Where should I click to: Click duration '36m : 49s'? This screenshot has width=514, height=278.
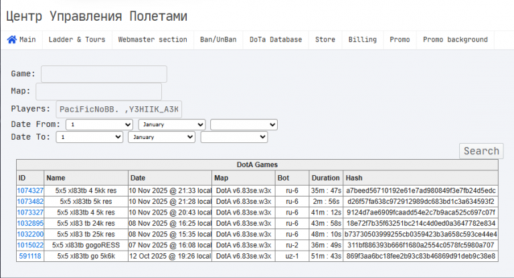(x=326, y=245)
